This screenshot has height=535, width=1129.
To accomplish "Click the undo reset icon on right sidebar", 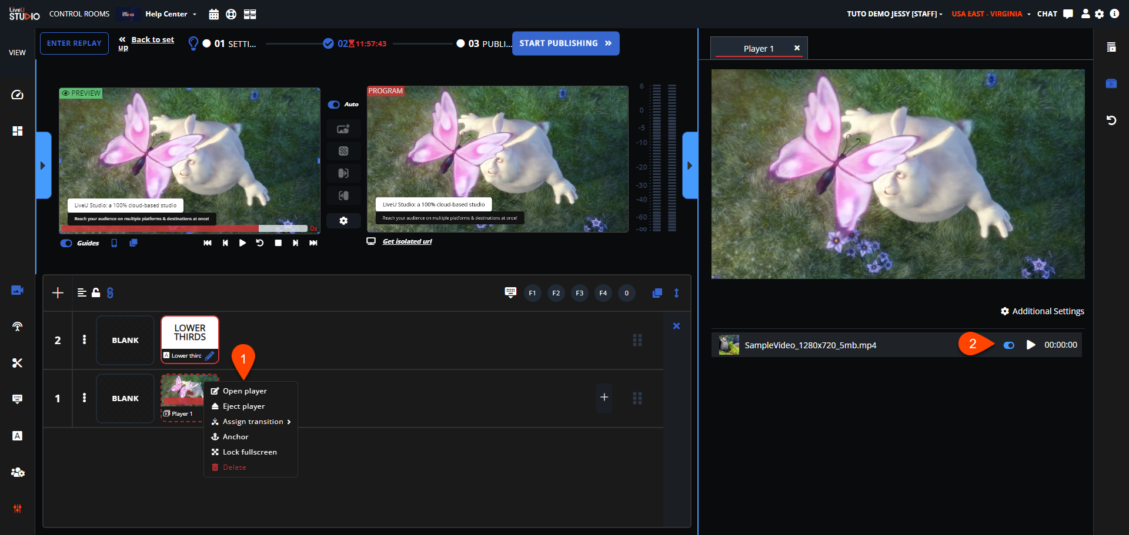I will (1111, 120).
